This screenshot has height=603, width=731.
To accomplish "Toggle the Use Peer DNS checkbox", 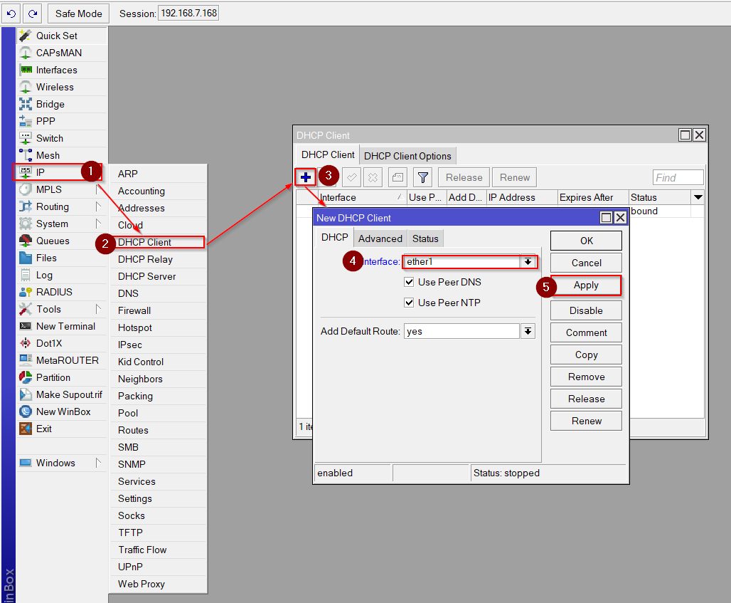I will (x=409, y=282).
